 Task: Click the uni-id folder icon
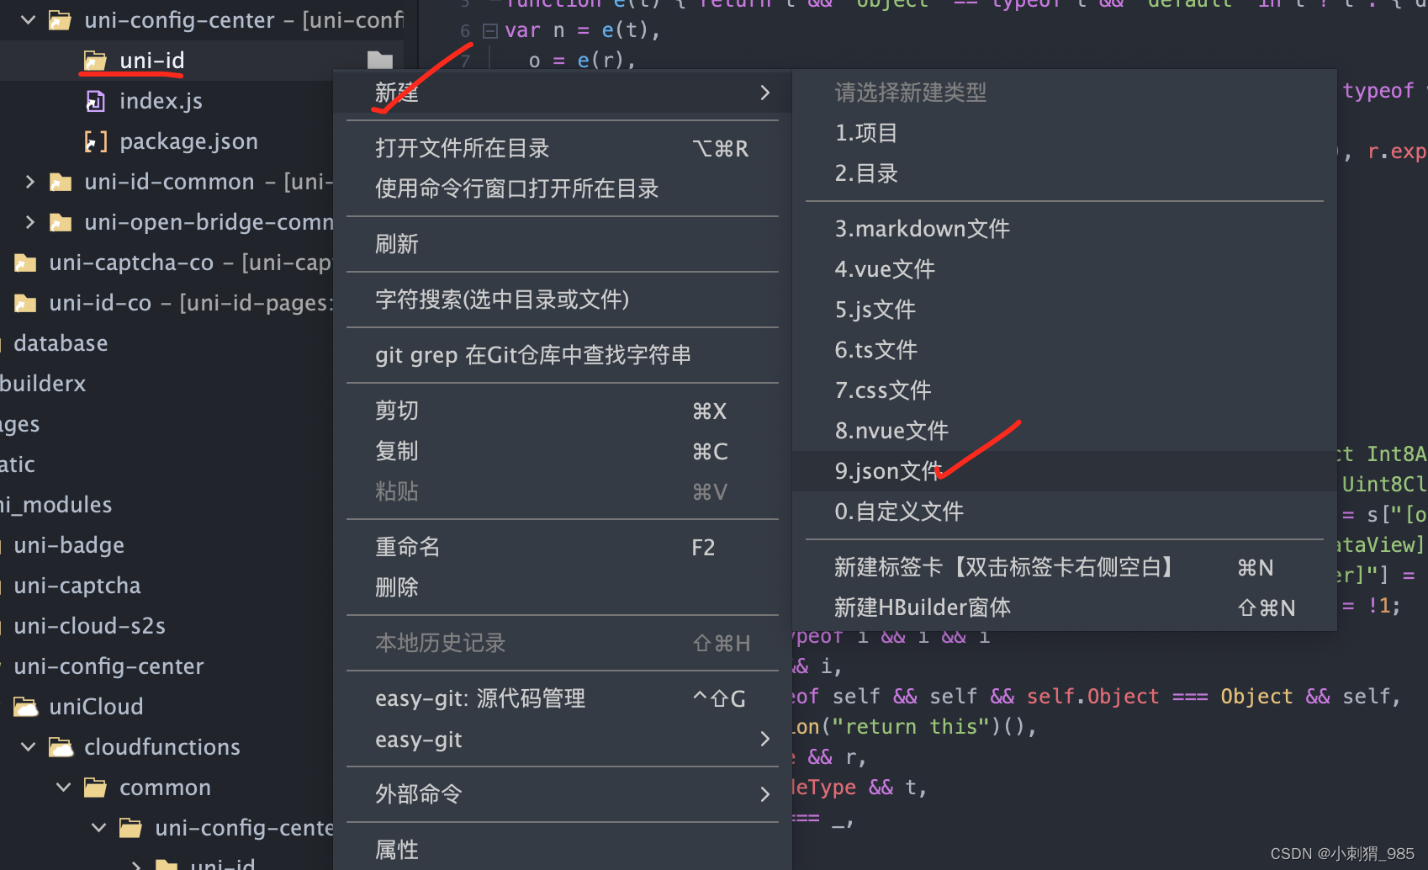point(95,61)
